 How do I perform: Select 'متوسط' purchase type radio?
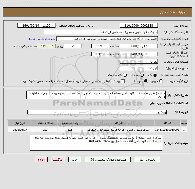coord(146,81)
